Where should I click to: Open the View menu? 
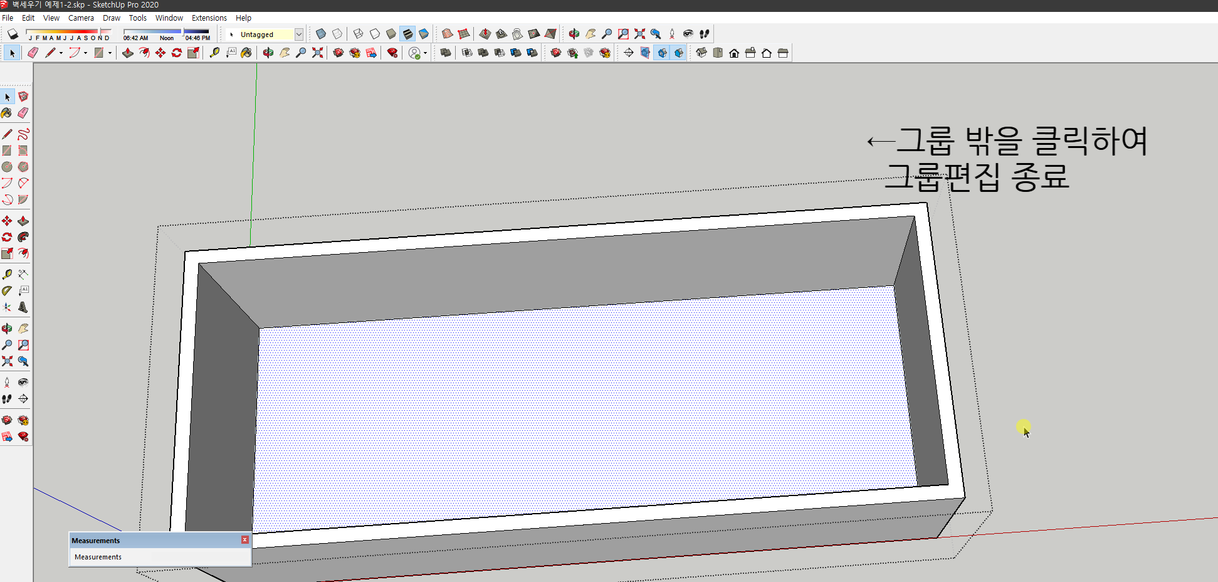pyautogui.click(x=51, y=18)
